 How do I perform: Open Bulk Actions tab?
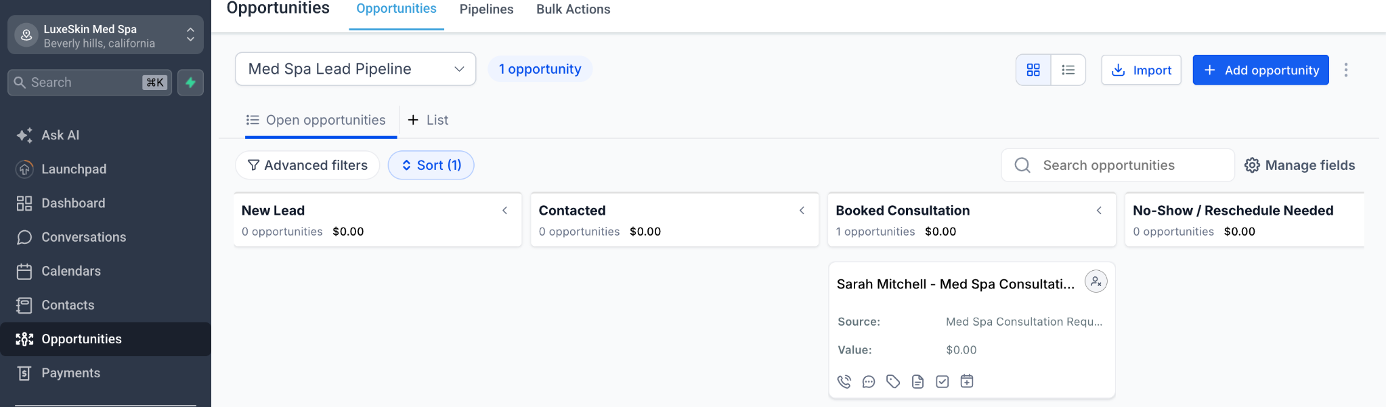point(573,9)
